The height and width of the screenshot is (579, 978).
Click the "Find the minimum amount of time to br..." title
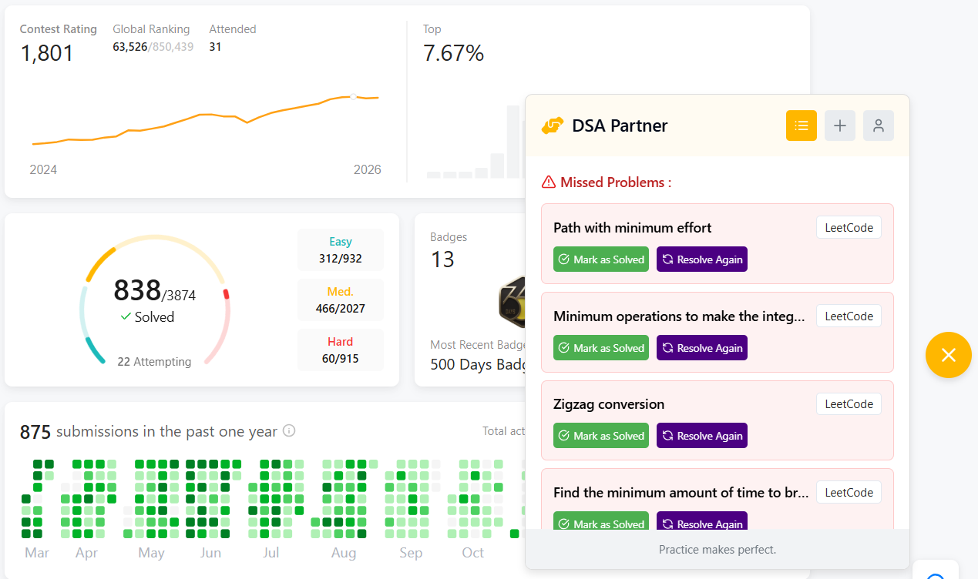(681, 493)
